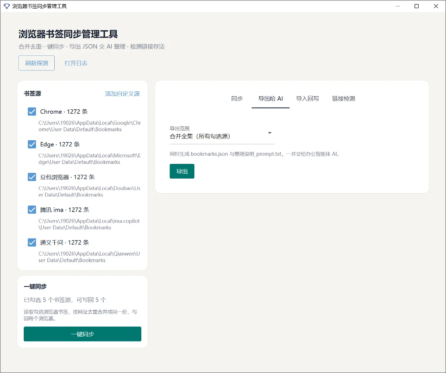Toggle the 腾讯 ima source checkbox
The image size is (446, 373).
pos(32,210)
